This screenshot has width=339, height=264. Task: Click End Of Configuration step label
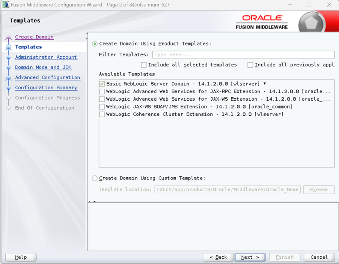point(45,108)
